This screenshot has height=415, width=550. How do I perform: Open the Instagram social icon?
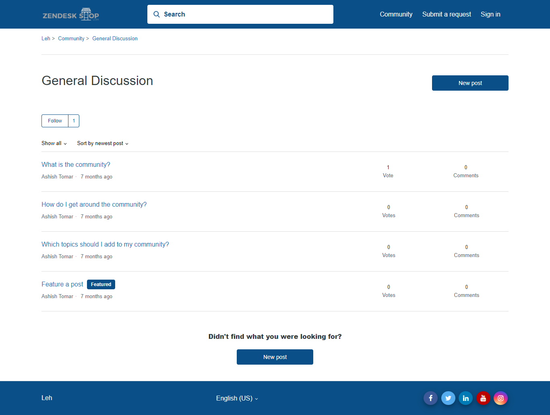coord(500,398)
